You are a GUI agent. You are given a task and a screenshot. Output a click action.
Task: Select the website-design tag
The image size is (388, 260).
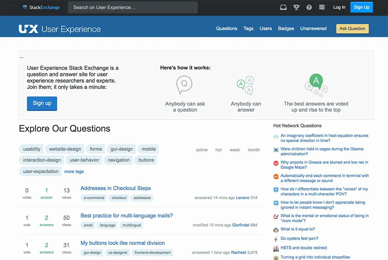click(65, 149)
